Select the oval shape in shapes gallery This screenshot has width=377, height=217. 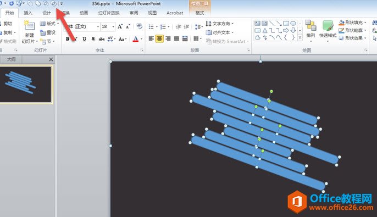(293, 23)
